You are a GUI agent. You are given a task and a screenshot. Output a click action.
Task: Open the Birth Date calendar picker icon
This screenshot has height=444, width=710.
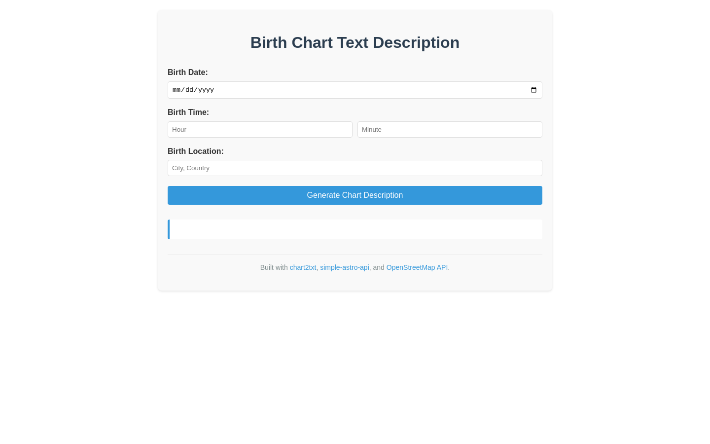point(533,90)
